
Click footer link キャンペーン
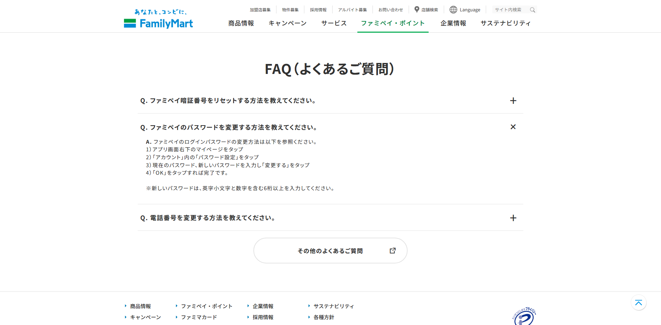[x=146, y=317]
